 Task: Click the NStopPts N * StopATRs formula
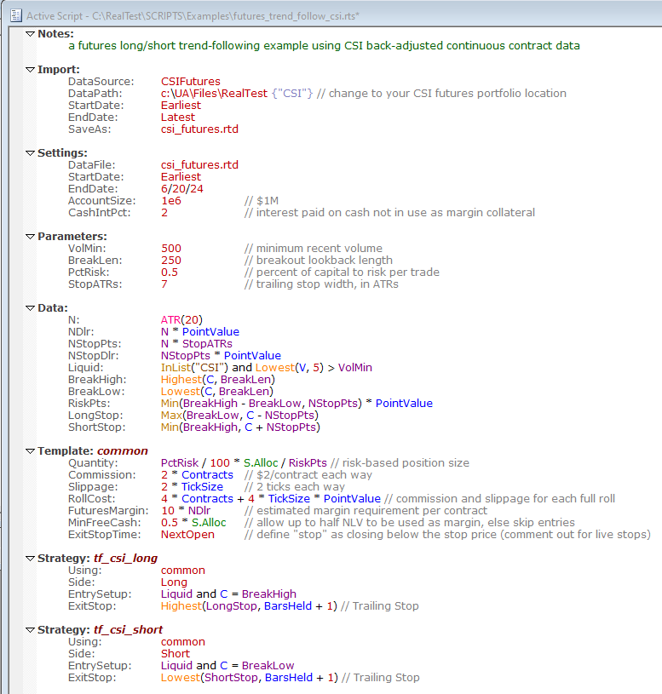click(x=197, y=344)
